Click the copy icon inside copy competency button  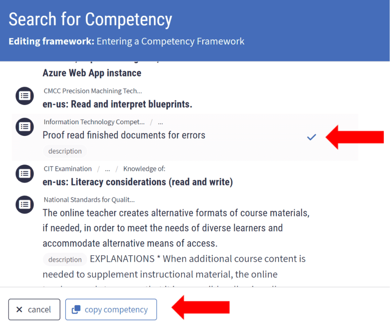77,309
